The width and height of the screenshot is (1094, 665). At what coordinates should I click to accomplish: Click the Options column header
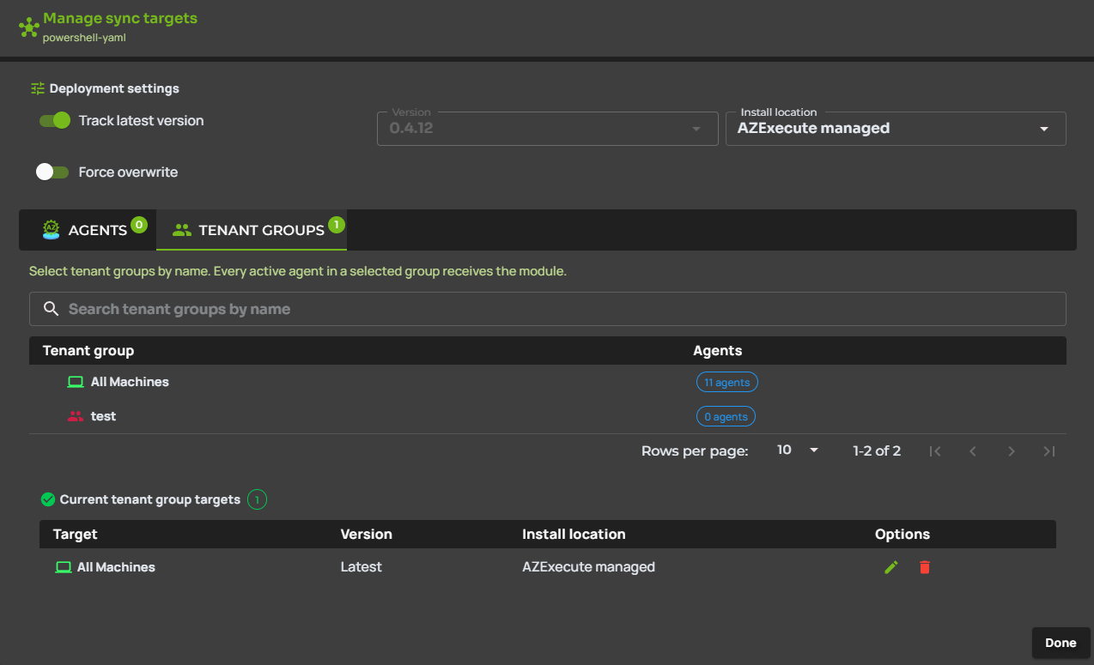[903, 534]
